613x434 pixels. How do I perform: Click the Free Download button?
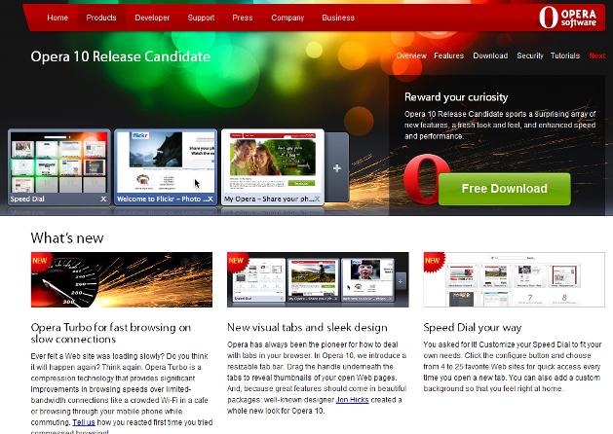pyautogui.click(x=504, y=189)
